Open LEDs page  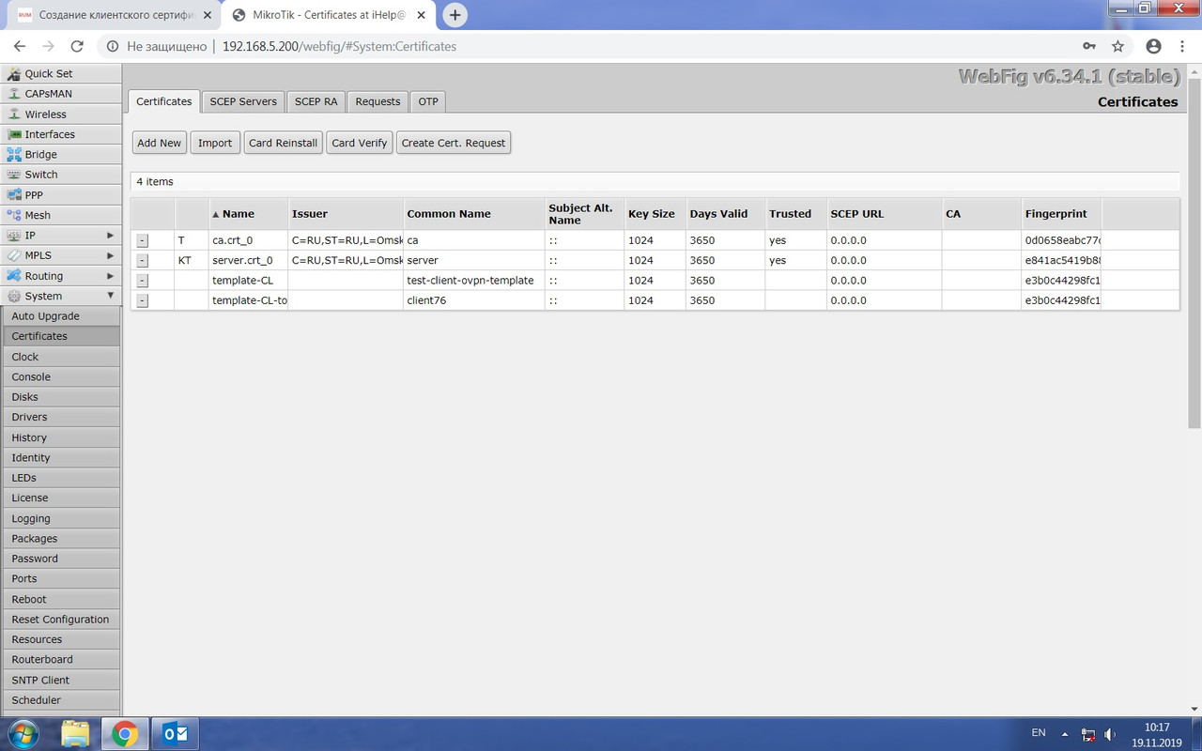60,478
